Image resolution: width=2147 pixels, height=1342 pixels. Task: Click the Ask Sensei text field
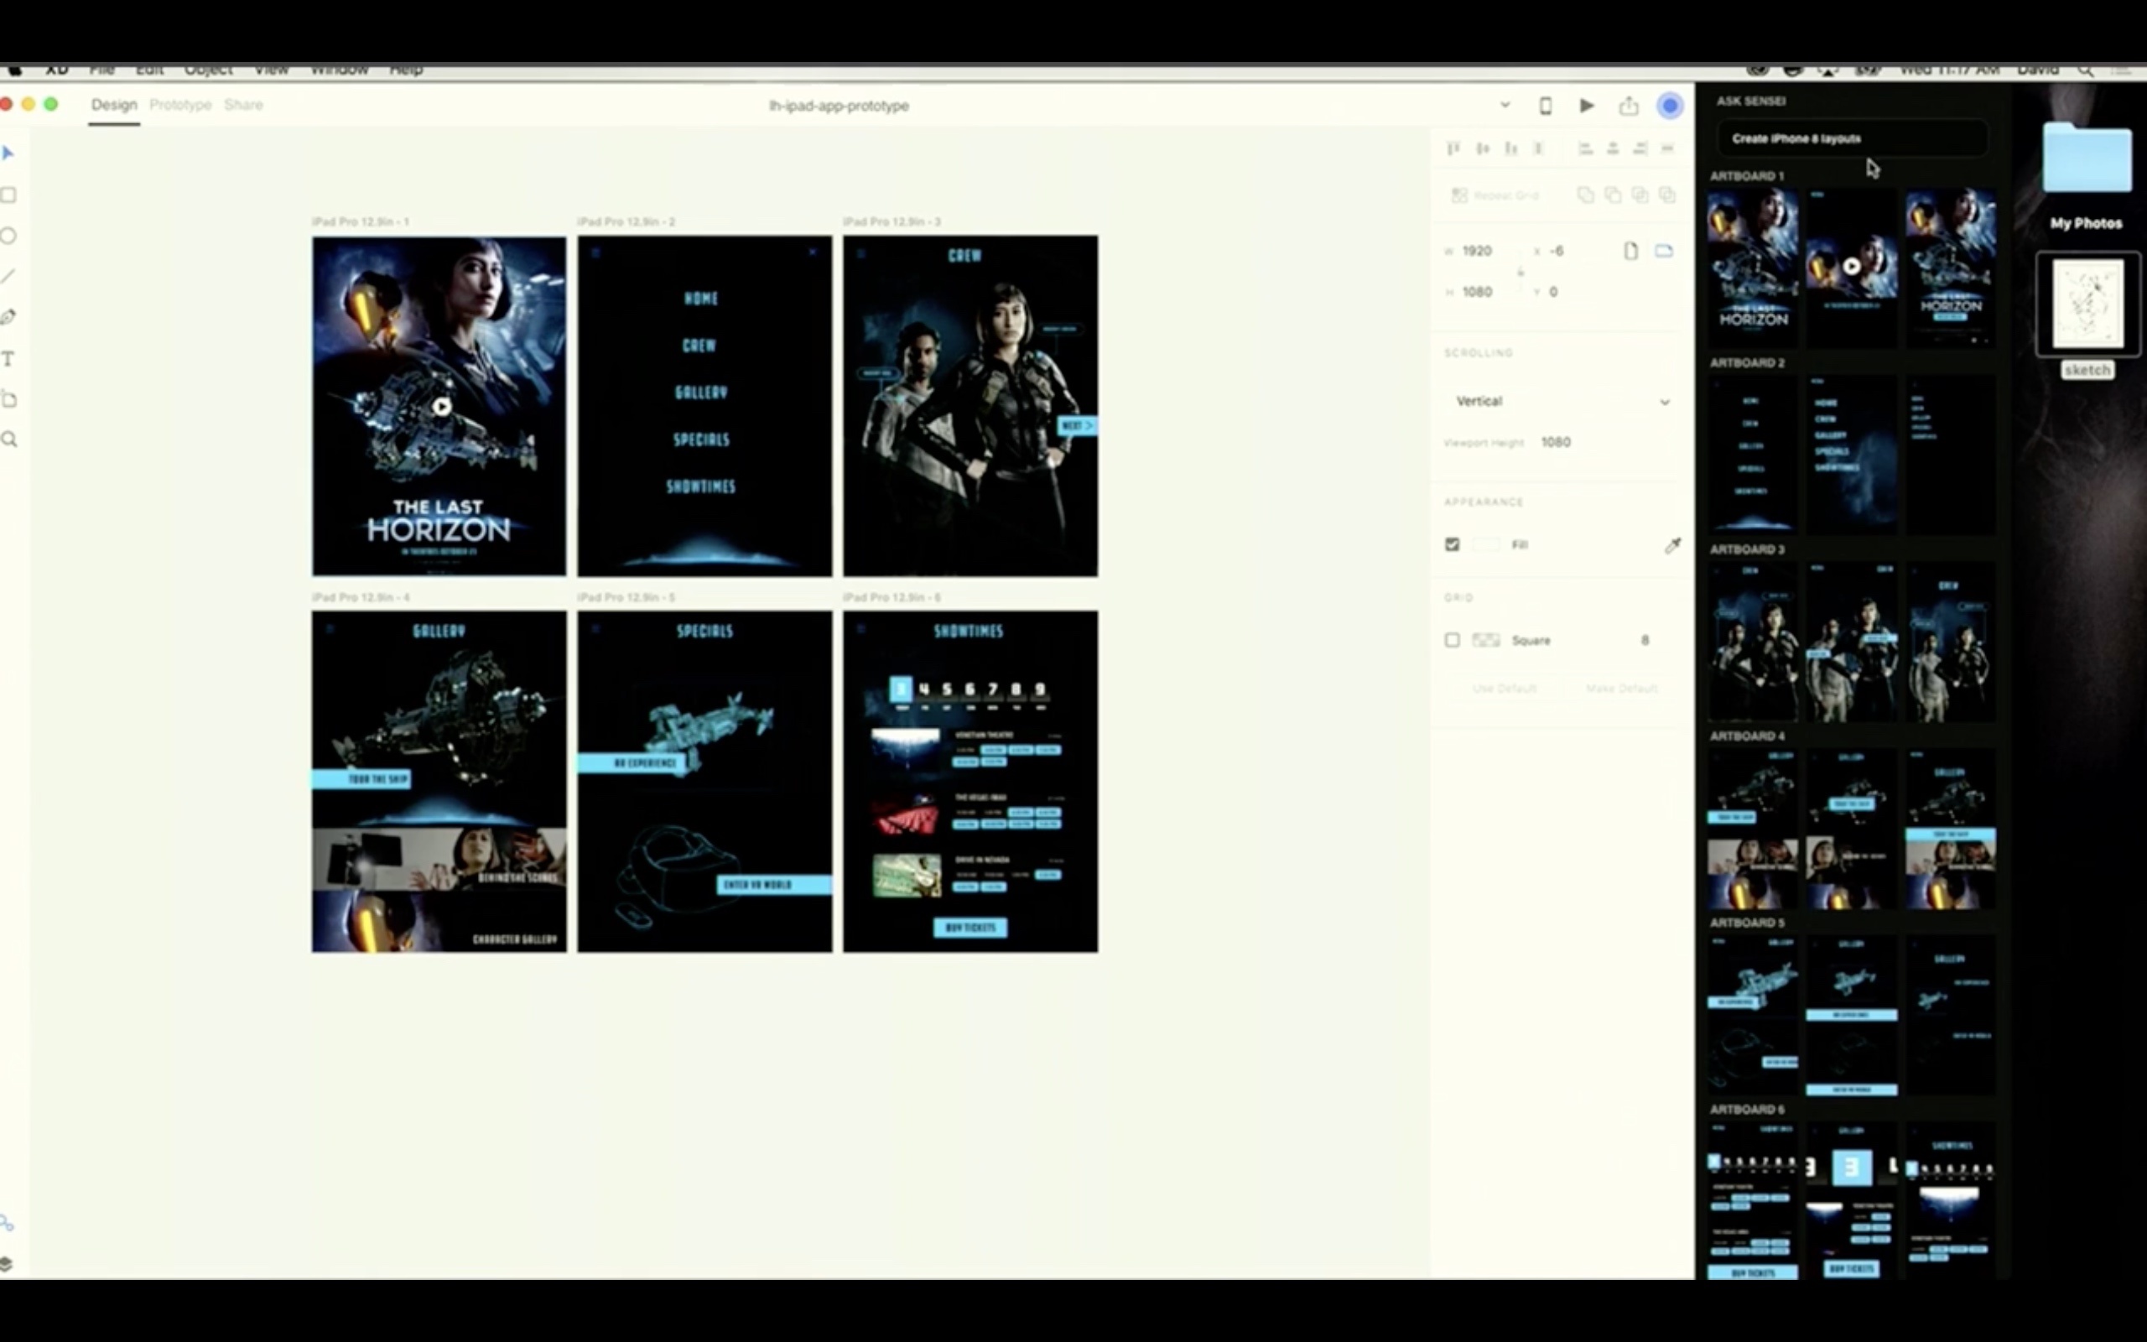click(1852, 138)
